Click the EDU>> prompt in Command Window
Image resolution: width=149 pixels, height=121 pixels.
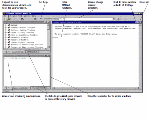55,38
